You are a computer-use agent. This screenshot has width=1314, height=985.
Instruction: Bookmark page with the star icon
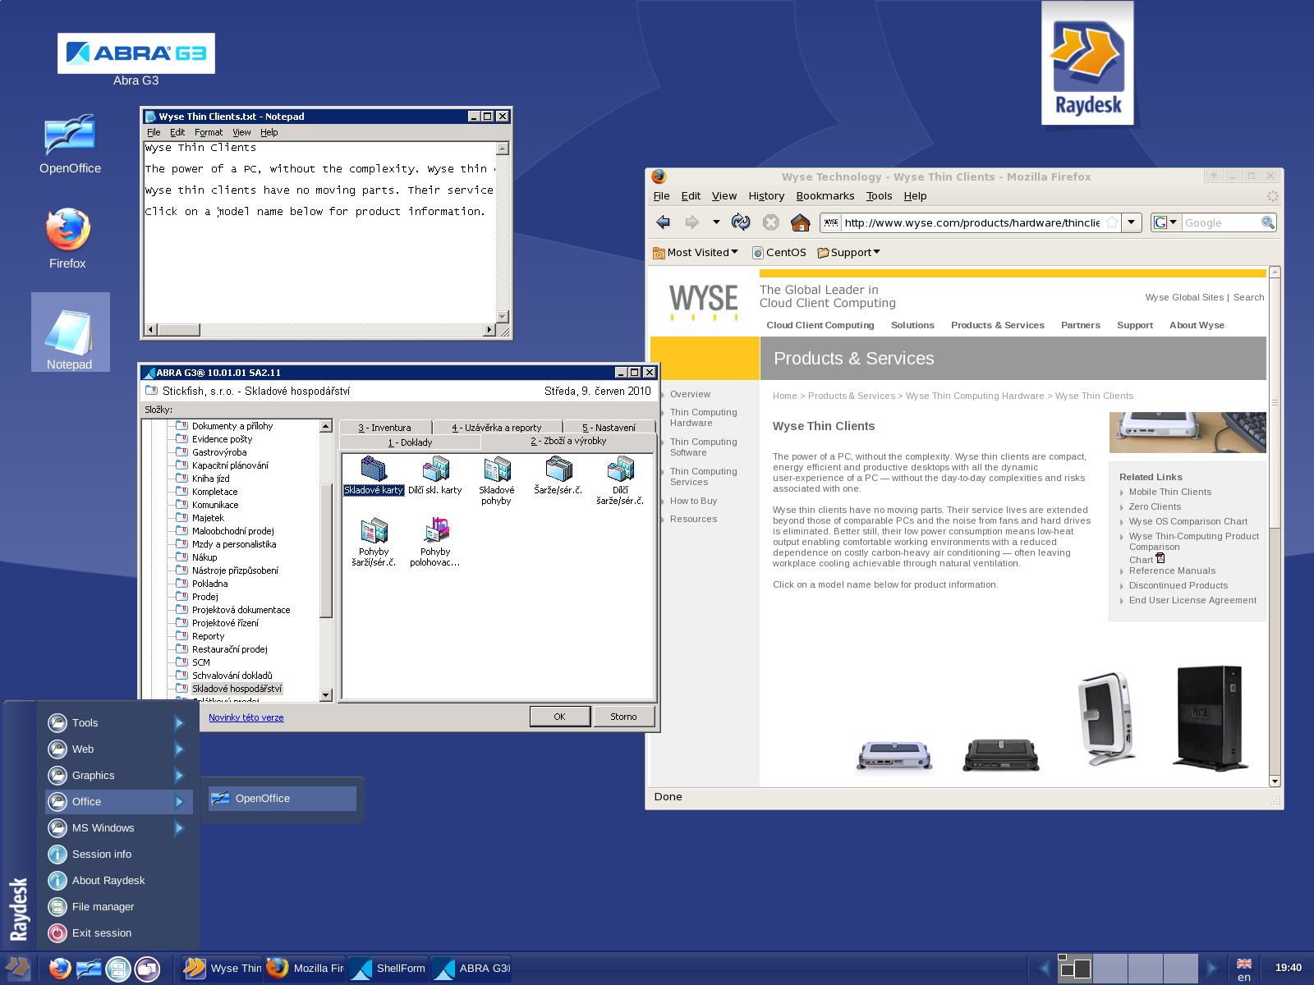tap(1112, 222)
